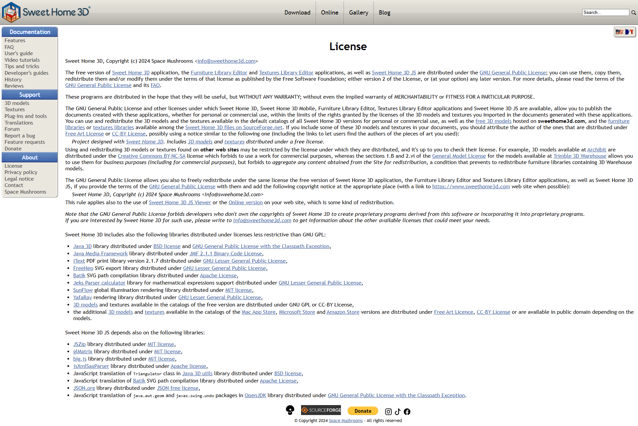638x426 pixels.
Task: Open Video tutorials sidebar link
Action: 22,60
